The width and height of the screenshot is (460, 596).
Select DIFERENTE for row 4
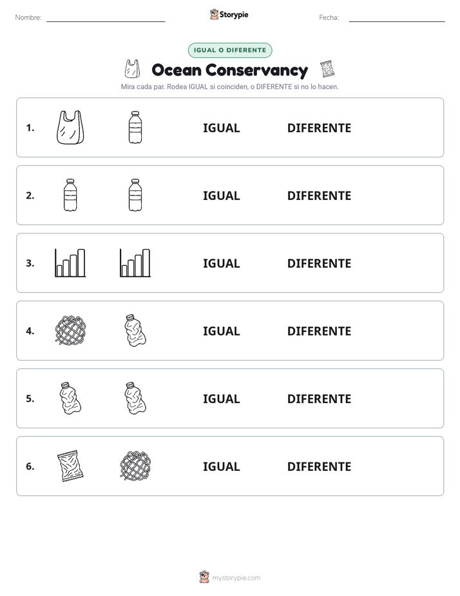coord(319,331)
